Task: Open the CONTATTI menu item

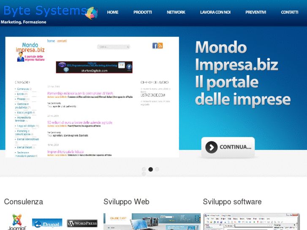Action: 290,12
